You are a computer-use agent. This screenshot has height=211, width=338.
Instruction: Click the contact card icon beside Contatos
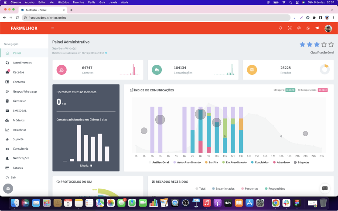click(x=7, y=82)
